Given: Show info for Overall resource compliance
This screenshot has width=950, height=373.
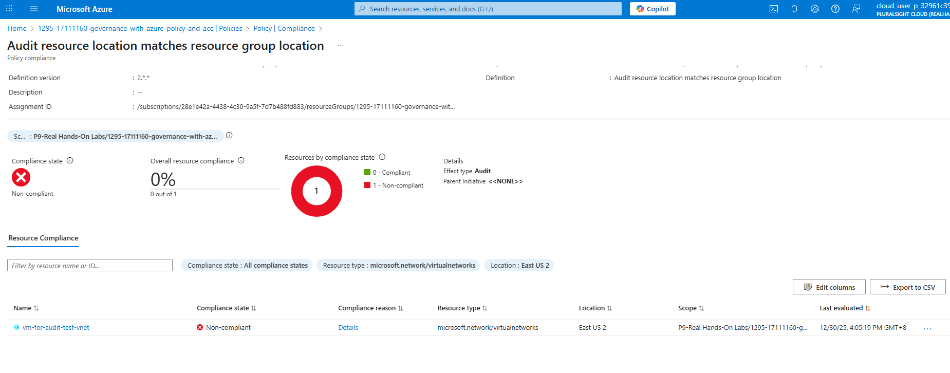Looking at the screenshot, I should click(x=241, y=160).
